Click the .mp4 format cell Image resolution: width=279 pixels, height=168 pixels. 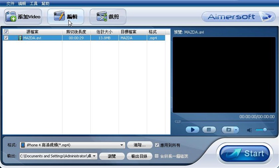pos(156,38)
